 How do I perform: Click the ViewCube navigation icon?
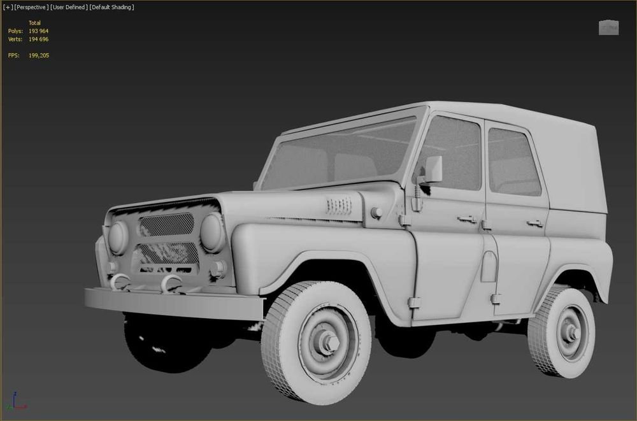click(608, 27)
